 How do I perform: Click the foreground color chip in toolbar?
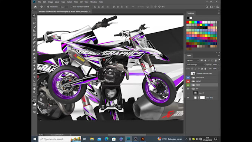click(33, 103)
